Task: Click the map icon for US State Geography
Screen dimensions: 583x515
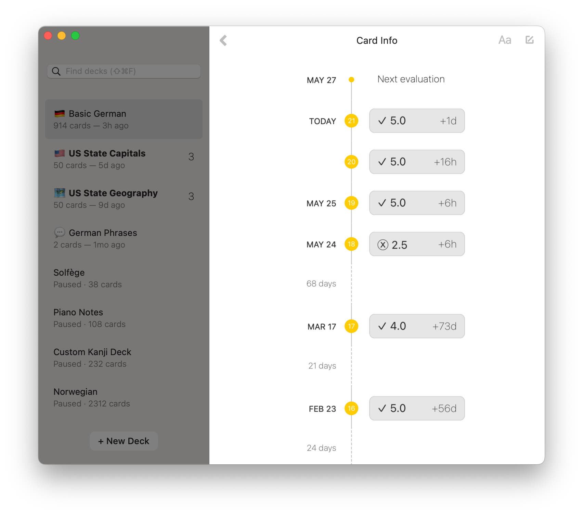Action: (60, 193)
